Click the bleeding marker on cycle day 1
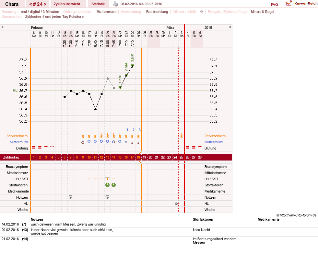 [x=34, y=147]
